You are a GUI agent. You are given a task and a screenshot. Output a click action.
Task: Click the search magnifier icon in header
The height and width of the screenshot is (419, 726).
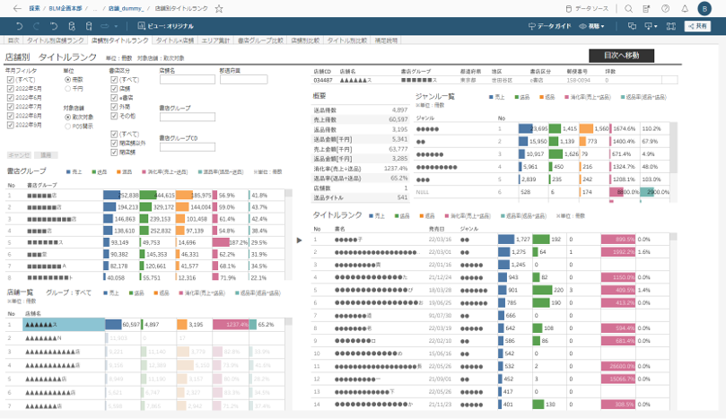tap(628, 8)
